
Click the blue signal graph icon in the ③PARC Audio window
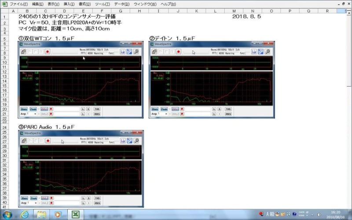click(x=129, y=141)
